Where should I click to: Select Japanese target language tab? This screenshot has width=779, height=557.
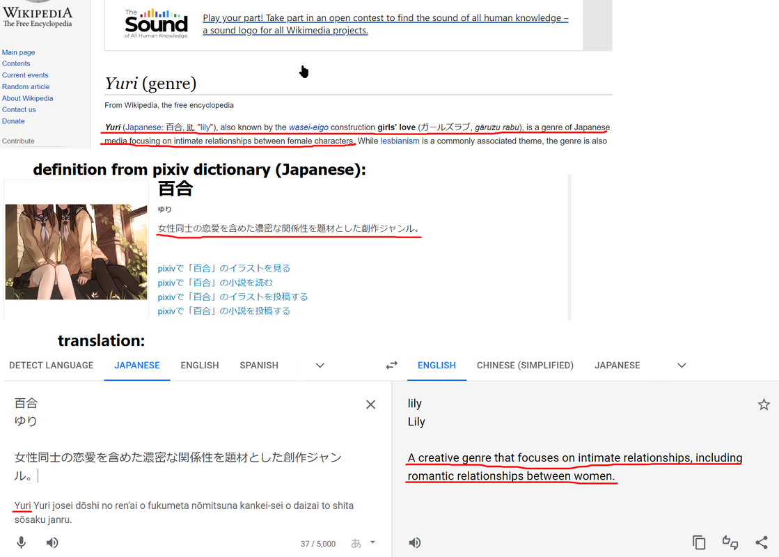coord(617,366)
